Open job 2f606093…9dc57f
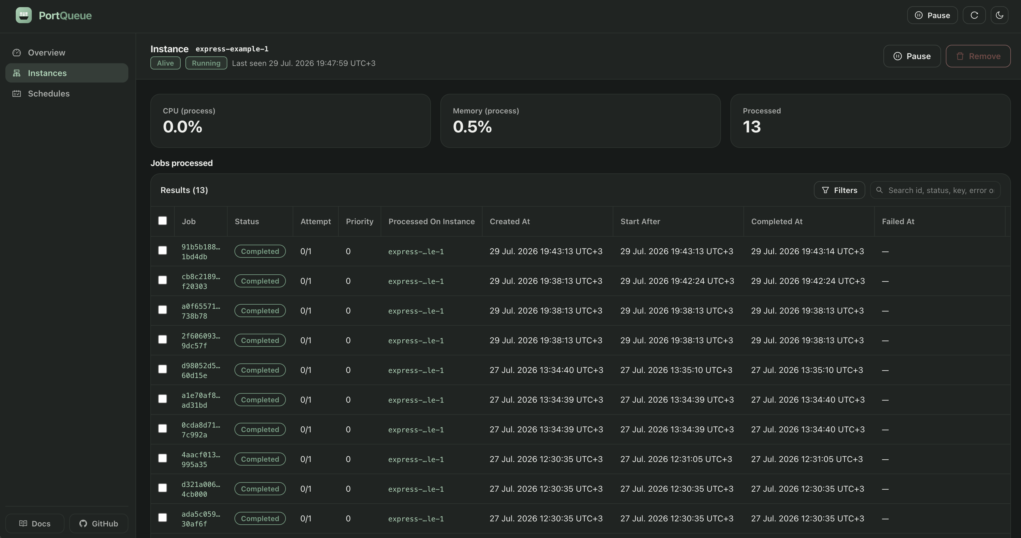This screenshot has width=1021, height=538. coord(201,341)
